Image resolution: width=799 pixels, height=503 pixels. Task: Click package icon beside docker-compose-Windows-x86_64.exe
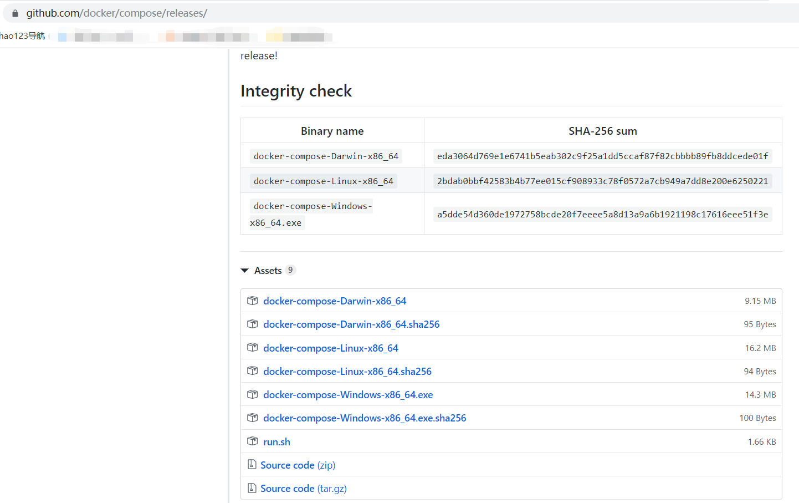coord(253,394)
